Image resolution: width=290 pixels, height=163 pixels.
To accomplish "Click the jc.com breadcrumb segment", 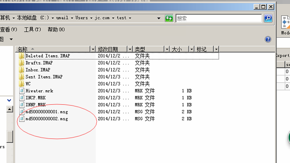I will coord(102,18).
